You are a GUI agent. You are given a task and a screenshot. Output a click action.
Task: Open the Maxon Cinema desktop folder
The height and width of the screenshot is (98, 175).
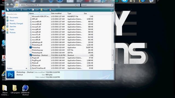click(5, 90)
